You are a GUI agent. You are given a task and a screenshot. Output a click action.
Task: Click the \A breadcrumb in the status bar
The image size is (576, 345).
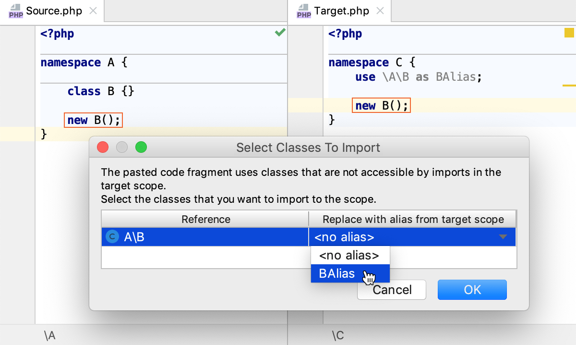pyautogui.click(x=49, y=335)
